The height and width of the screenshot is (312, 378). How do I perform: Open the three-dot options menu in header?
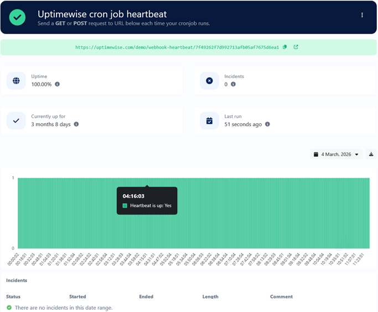(x=362, y=15)
